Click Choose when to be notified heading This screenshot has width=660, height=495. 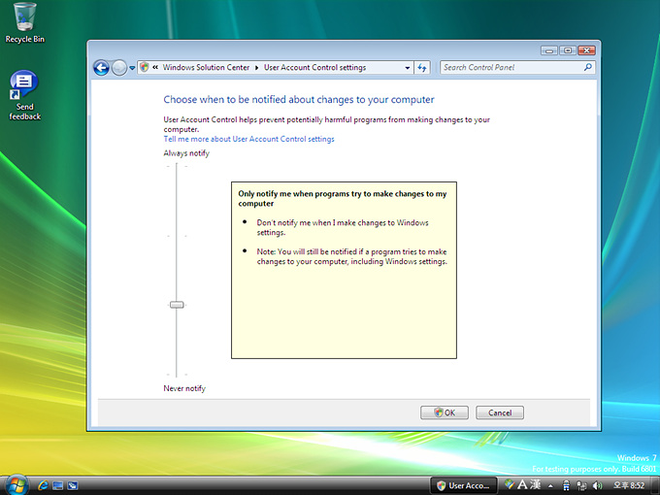299,100
